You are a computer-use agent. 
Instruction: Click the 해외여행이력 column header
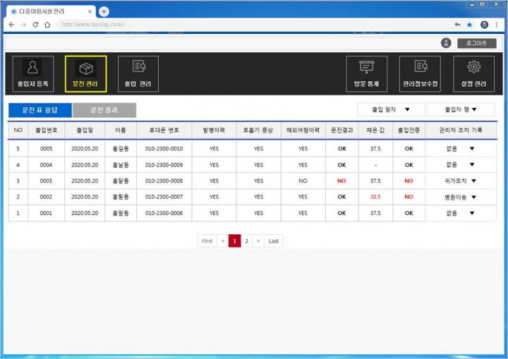click(303, 130)
